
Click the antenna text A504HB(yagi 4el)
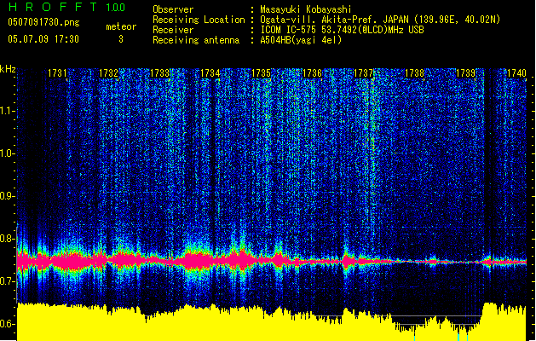coord(301,40)
